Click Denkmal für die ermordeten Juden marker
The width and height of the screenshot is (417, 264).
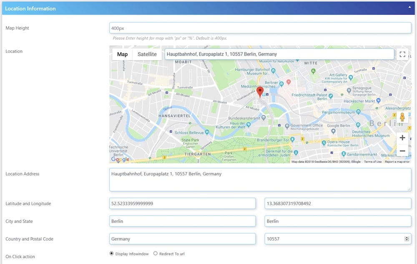tap(296, 153)
